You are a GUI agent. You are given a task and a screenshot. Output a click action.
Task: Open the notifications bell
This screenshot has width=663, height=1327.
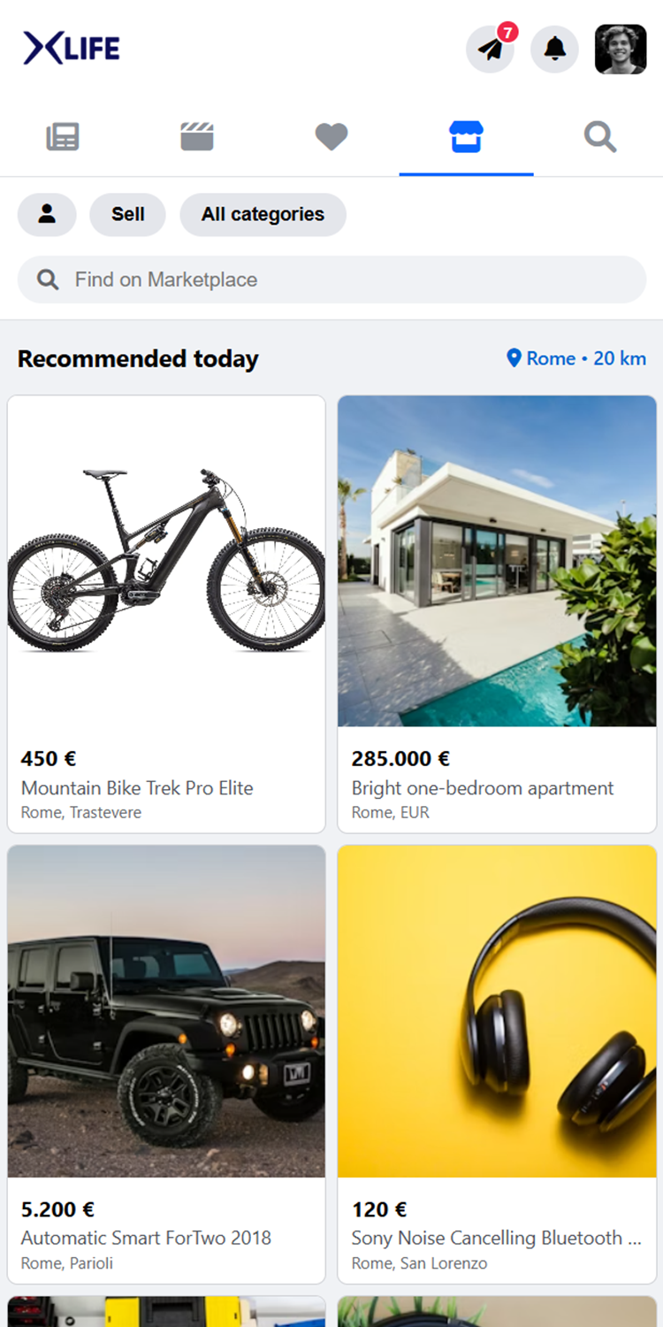(x=554, y=50)
